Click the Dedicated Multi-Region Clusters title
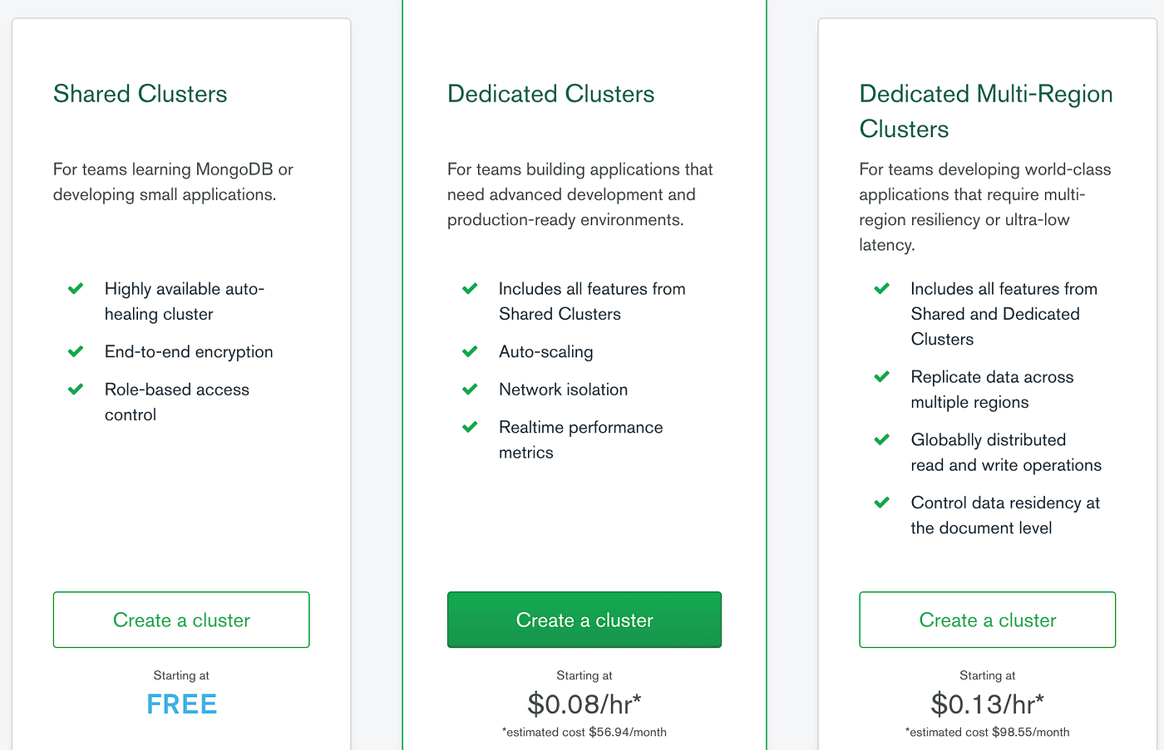This screenshot has height=750, width=1164. [x=985, y=111]
